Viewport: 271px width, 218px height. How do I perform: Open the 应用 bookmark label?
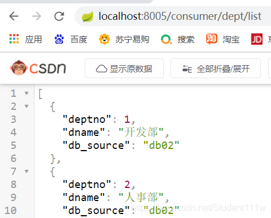[x=33, y=40]
